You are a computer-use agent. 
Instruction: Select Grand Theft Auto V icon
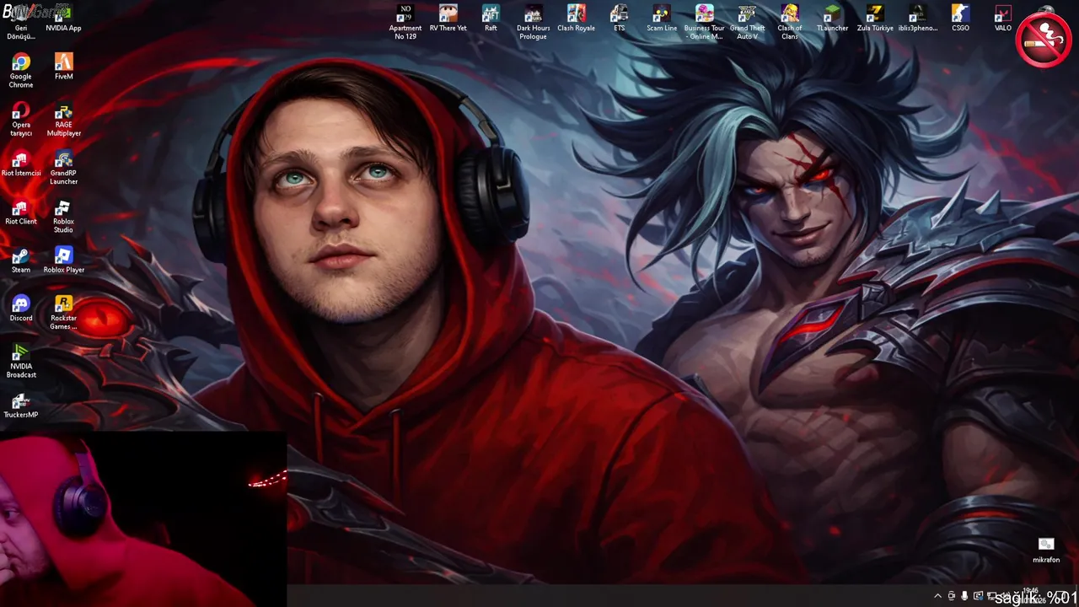pos(747,22)
